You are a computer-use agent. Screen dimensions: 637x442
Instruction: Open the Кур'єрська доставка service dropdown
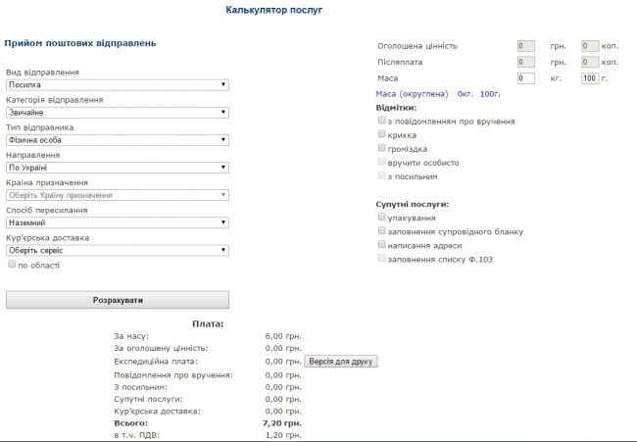click(117, 250)
